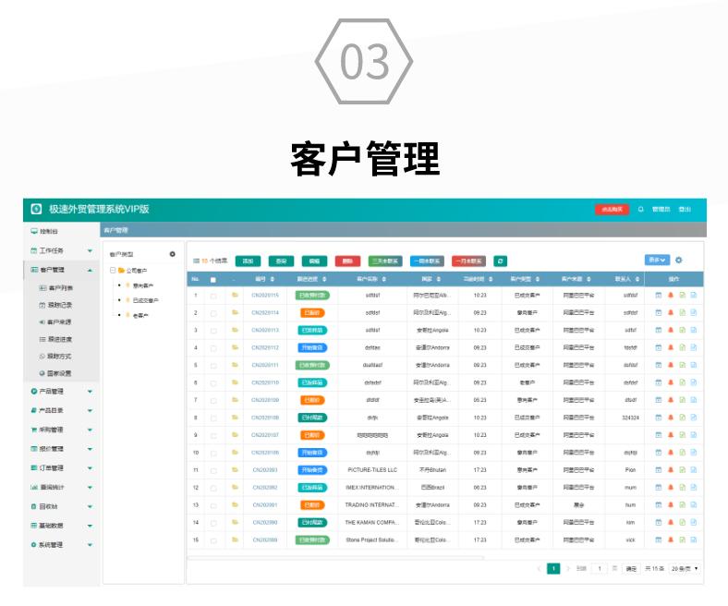Viewport: 728px width, 606px height.
Task: Click the 系统管理 gear icon in the sidebar
Action: click(34, 545)
